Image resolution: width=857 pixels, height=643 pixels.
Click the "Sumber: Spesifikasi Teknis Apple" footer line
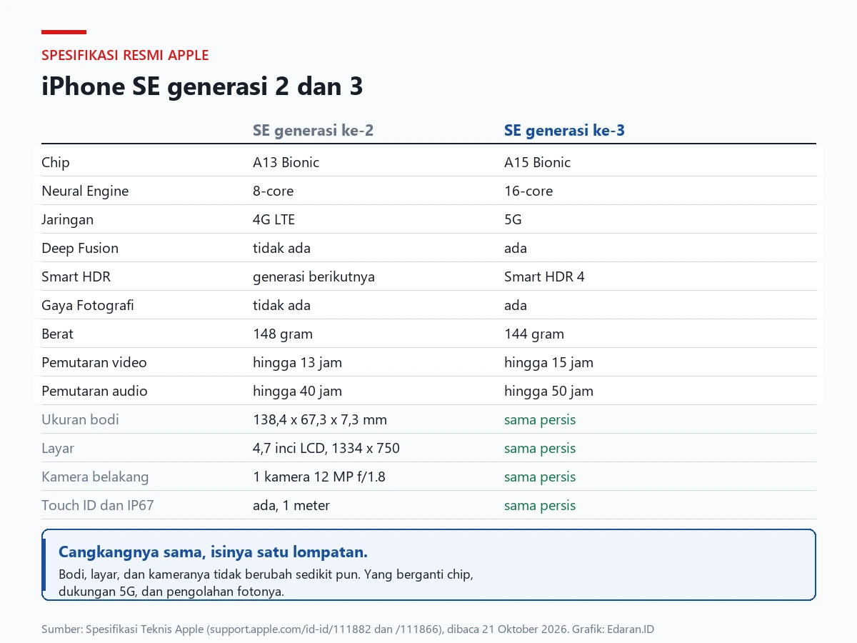pyautogui.click(x=348, y=629)
